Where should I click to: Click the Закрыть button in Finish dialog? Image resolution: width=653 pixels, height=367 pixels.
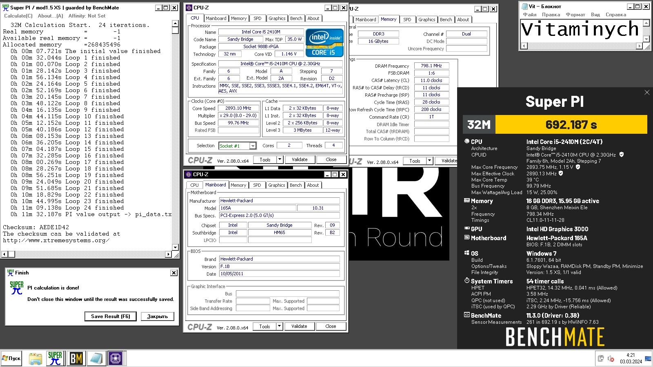click(x=158, y=316)
